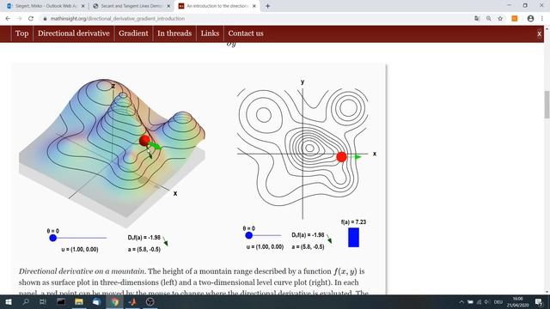This screenshot has height=309, width=550.
Task: Open File Explorer from the taskbar
Action: 79,301
